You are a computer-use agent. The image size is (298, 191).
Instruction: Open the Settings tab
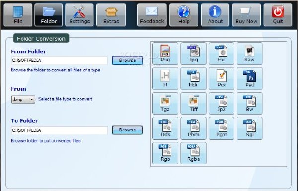[79, 15]
